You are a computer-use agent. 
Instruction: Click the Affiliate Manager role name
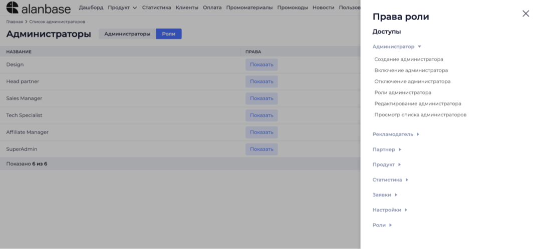[27, 132]
